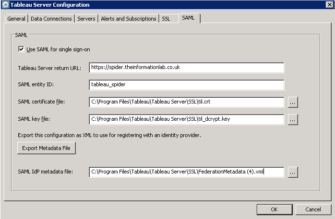Click the Tableau Server return URL field
This screenshot has height=219, width=335.
click(x=186, y=68)
